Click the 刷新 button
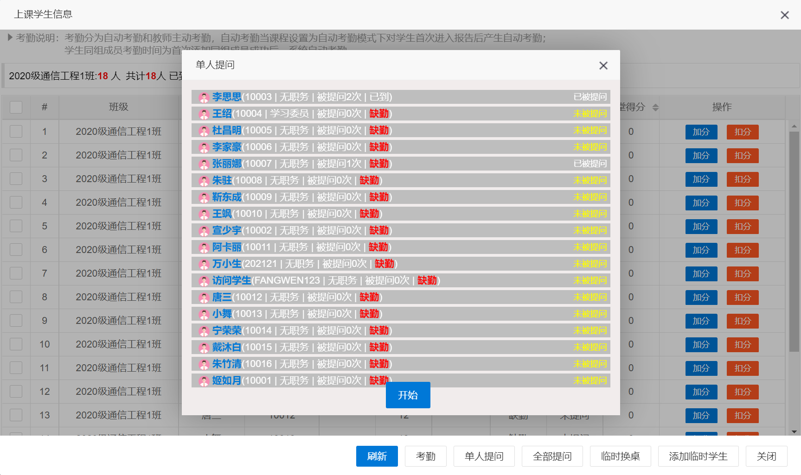 [377, 456]
